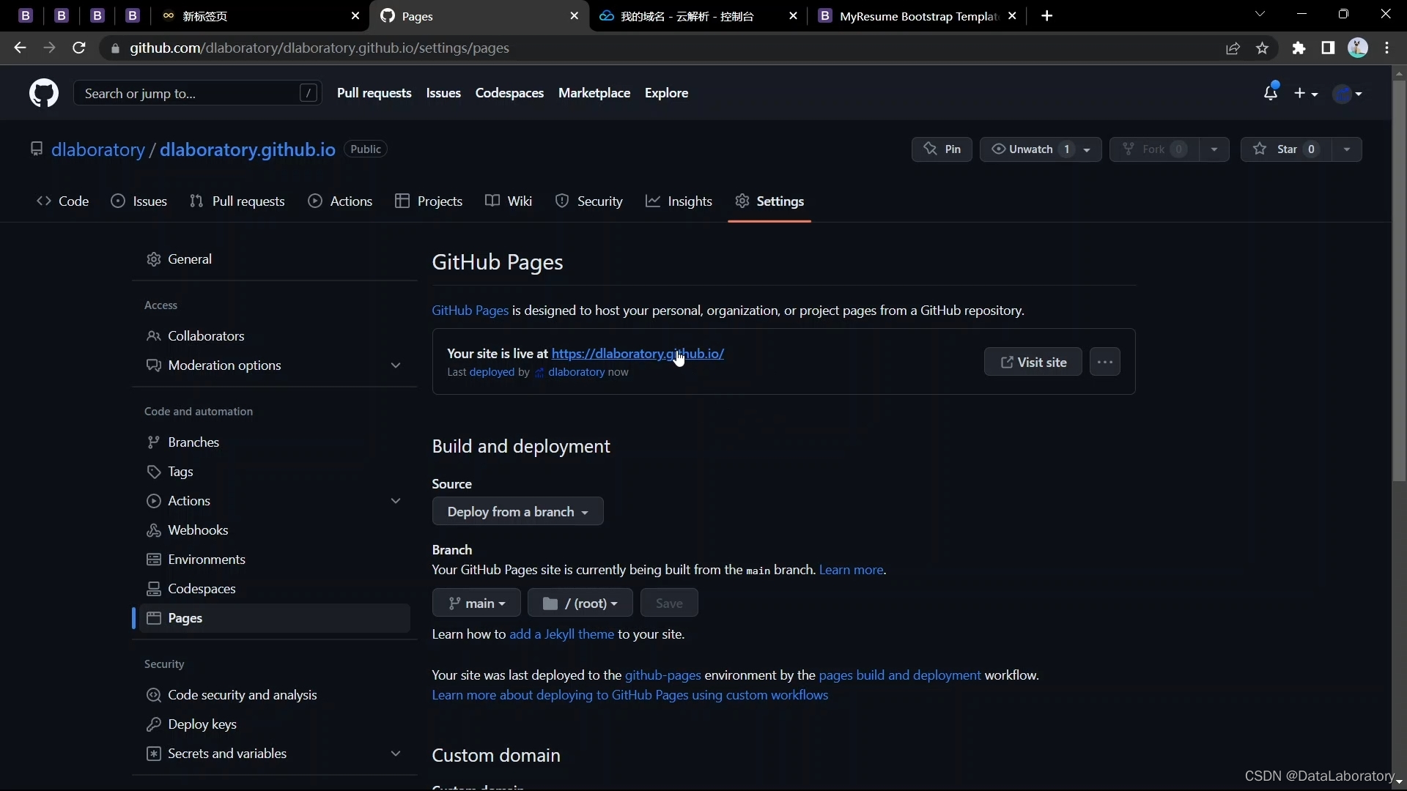
Task: Open the notifications bell
Action: [1270, 93]
